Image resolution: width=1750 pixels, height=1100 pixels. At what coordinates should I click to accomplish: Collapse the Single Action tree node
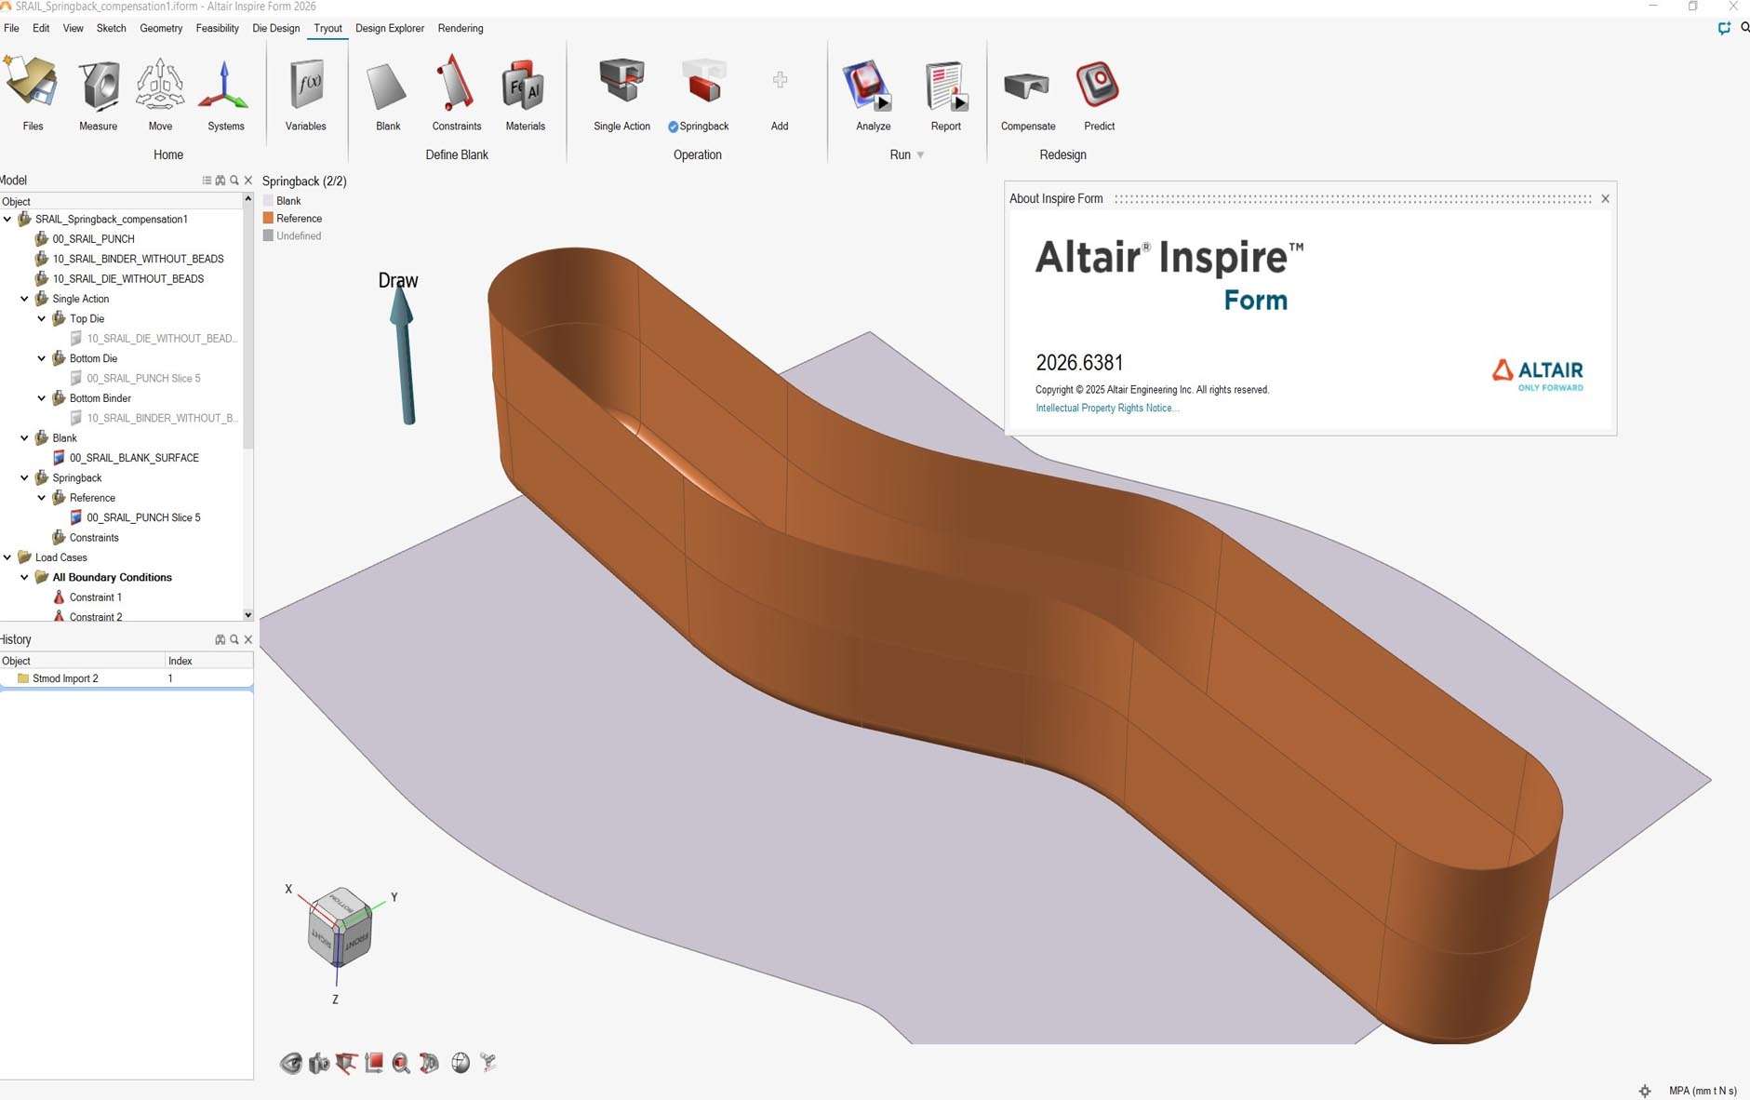click(x=25, y=299)
